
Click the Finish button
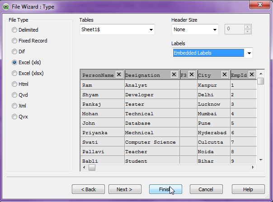point(165,189)
